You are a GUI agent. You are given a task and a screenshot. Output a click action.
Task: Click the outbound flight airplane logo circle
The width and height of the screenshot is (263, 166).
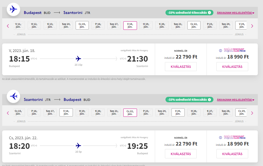13,9
